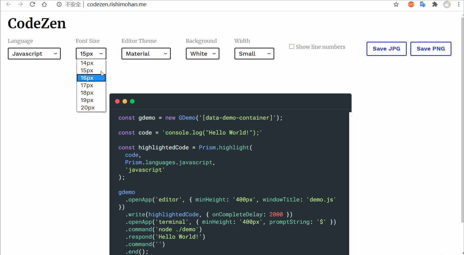This screenshot has width=464, height=255.
Task: Click the browser forward arrow
Action: tap(20, 4)
